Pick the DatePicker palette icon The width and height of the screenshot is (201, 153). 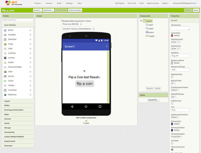pos(5,39)
